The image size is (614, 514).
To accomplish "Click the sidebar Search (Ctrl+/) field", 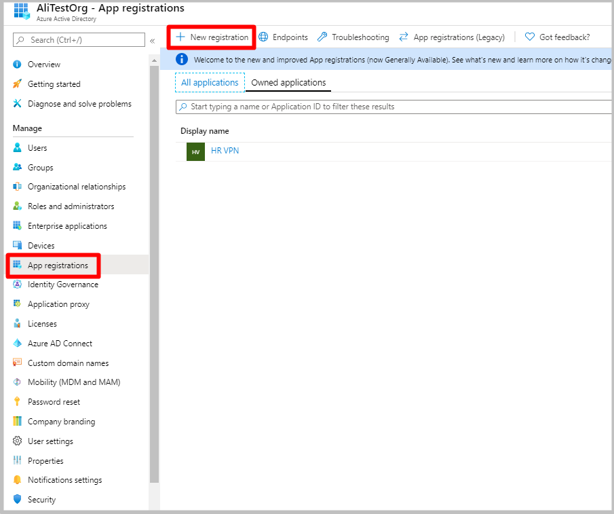I will [79, 40].
